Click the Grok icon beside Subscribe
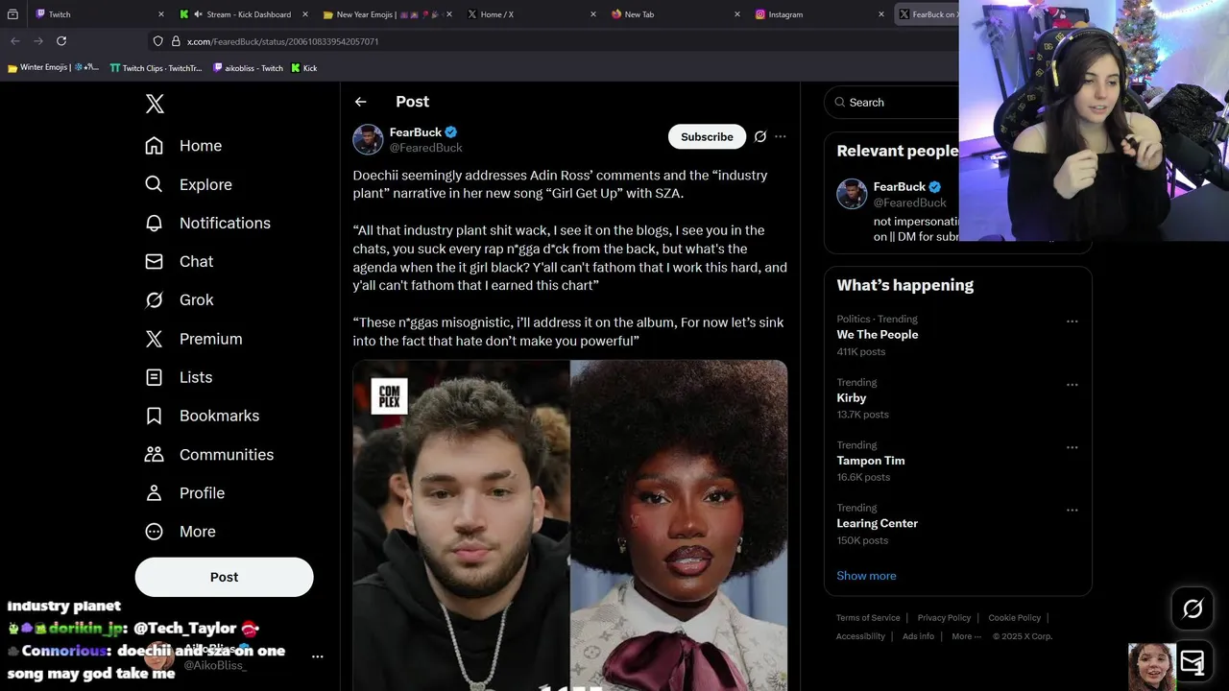1229x691 pixels. tap(760, 136)
